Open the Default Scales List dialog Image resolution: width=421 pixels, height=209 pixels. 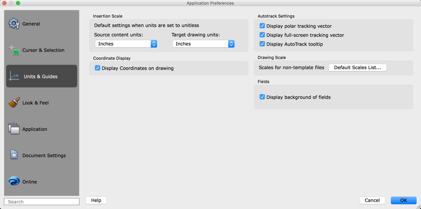(x=358, y=67)
